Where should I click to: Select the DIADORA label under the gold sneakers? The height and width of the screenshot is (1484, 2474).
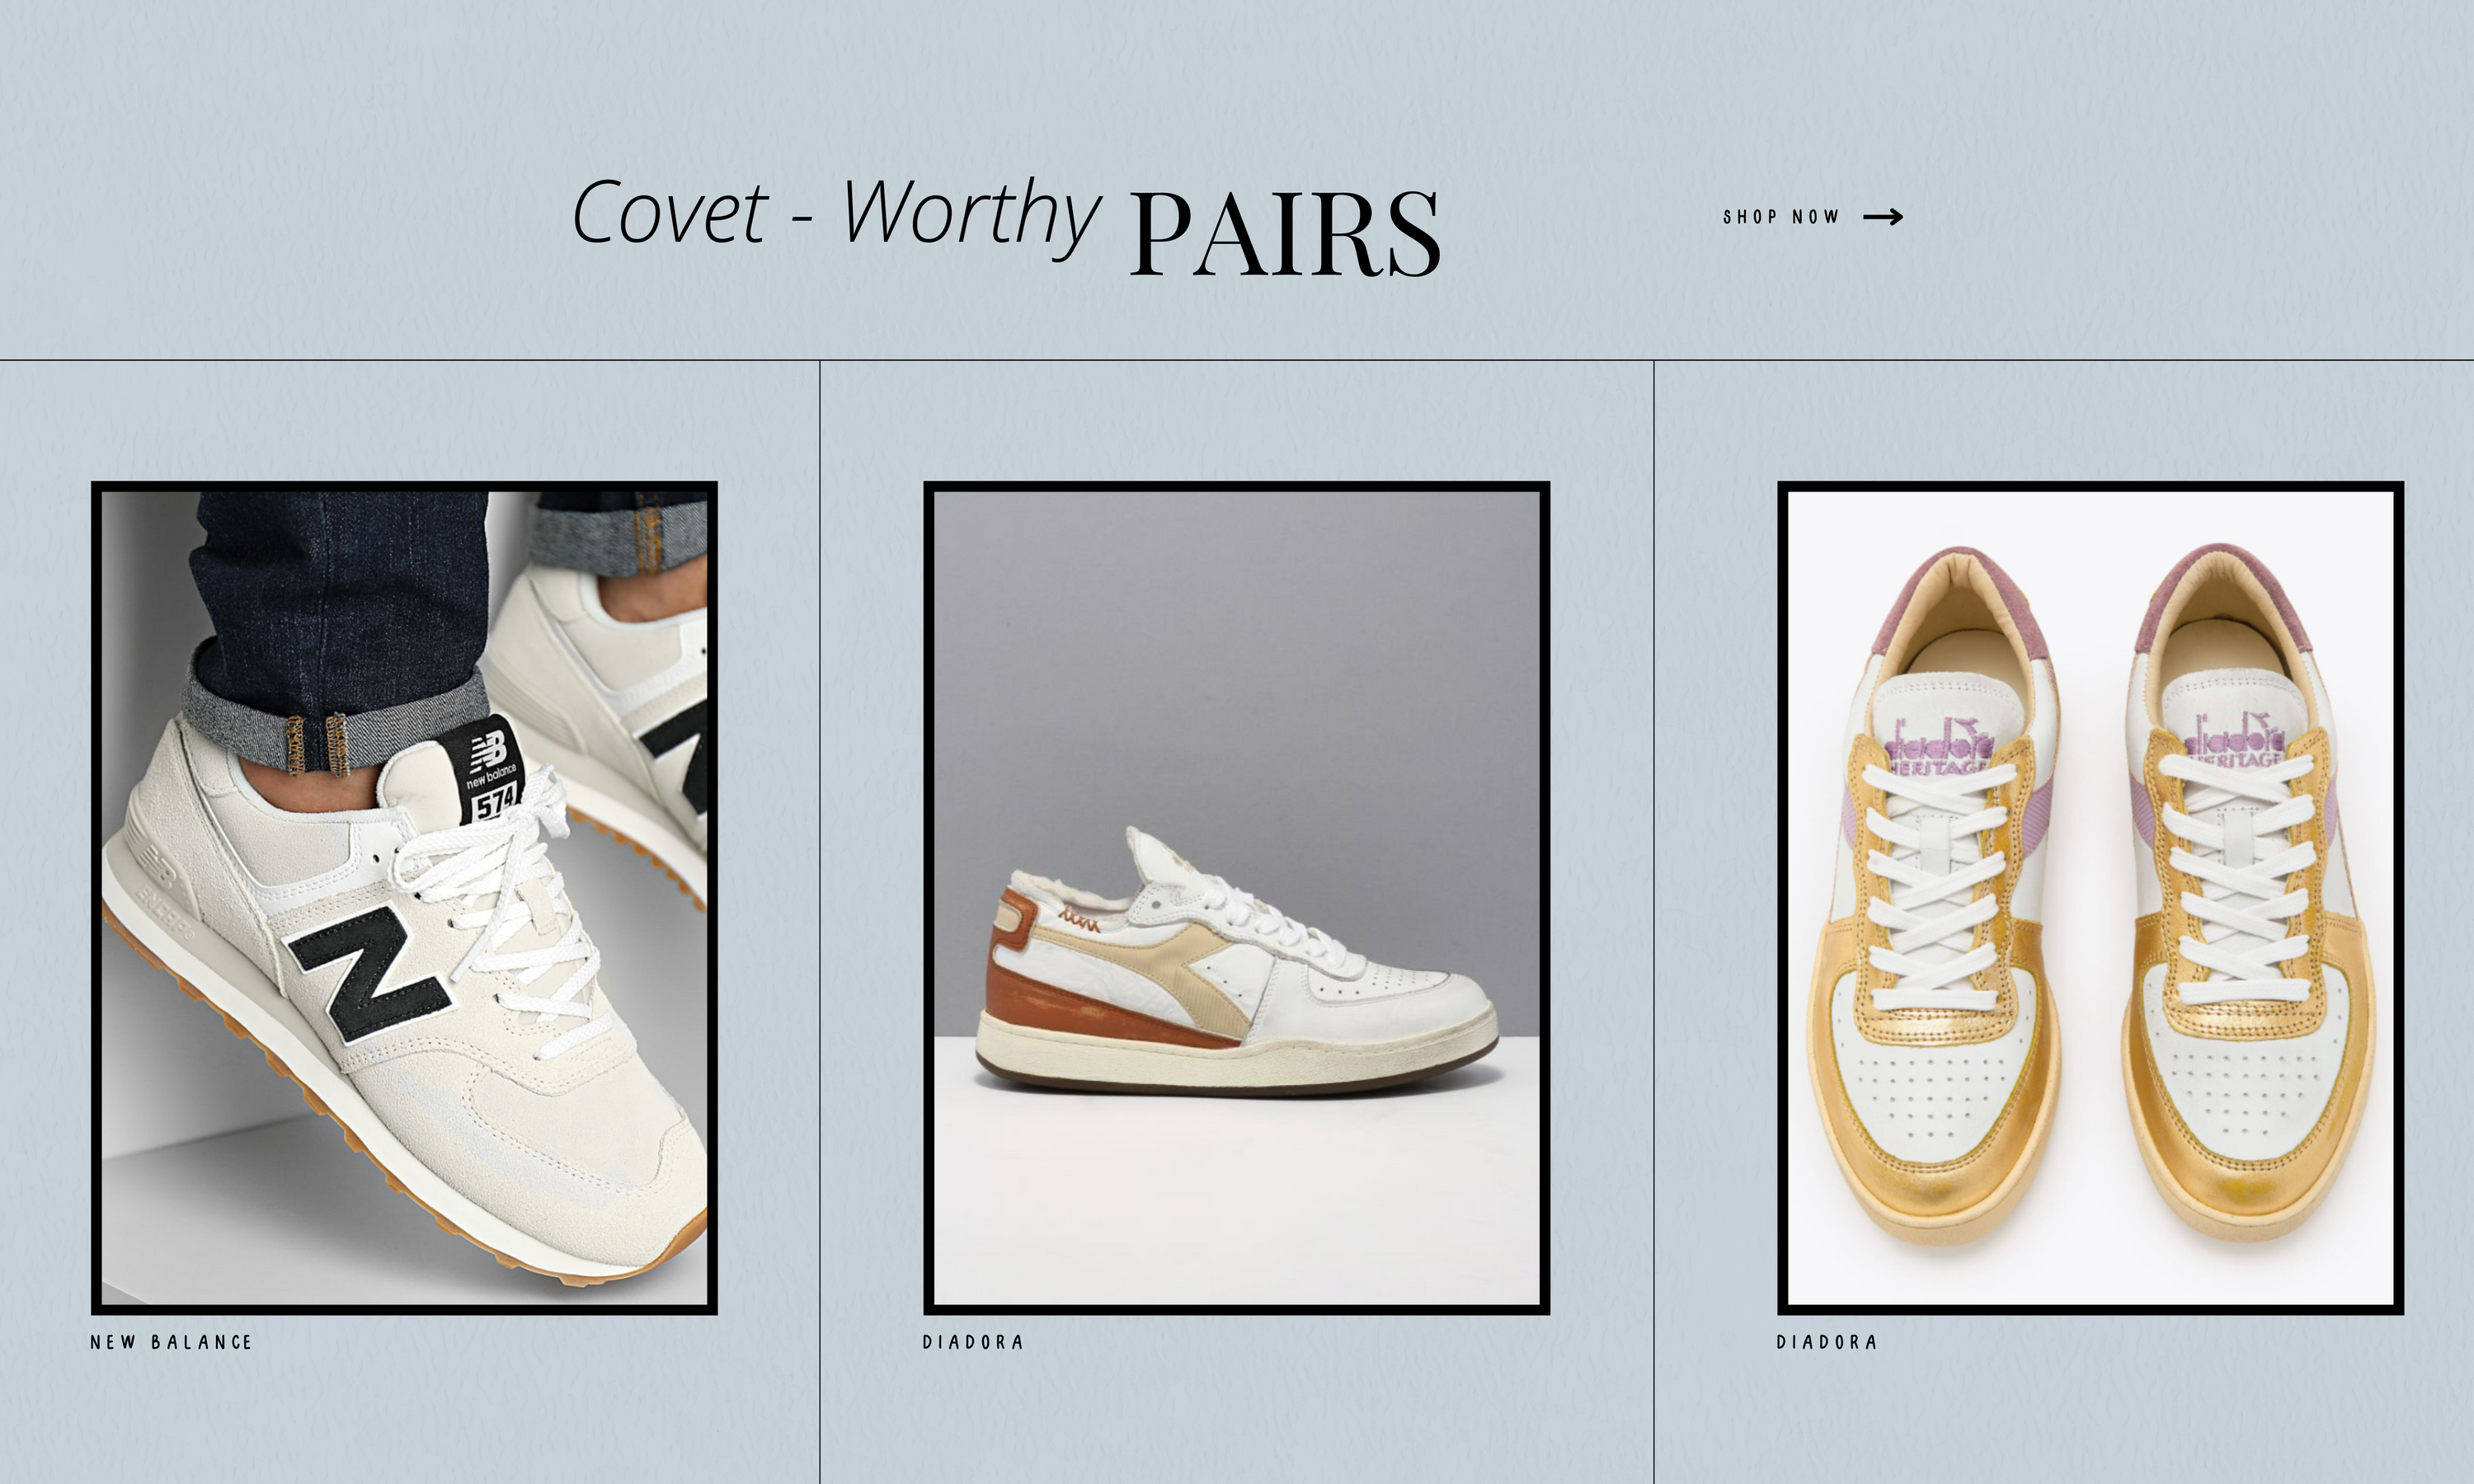[x=1827, y=1342]
